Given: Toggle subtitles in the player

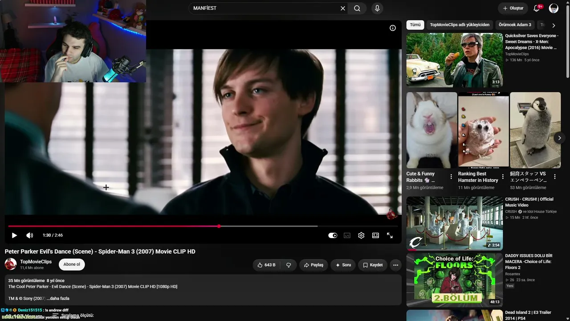Looking at the screenshot, I should tap(347, 235).
